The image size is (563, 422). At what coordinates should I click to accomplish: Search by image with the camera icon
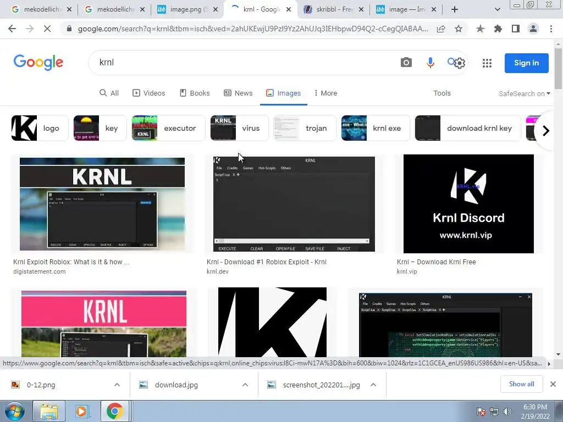(x=406, y=63)
